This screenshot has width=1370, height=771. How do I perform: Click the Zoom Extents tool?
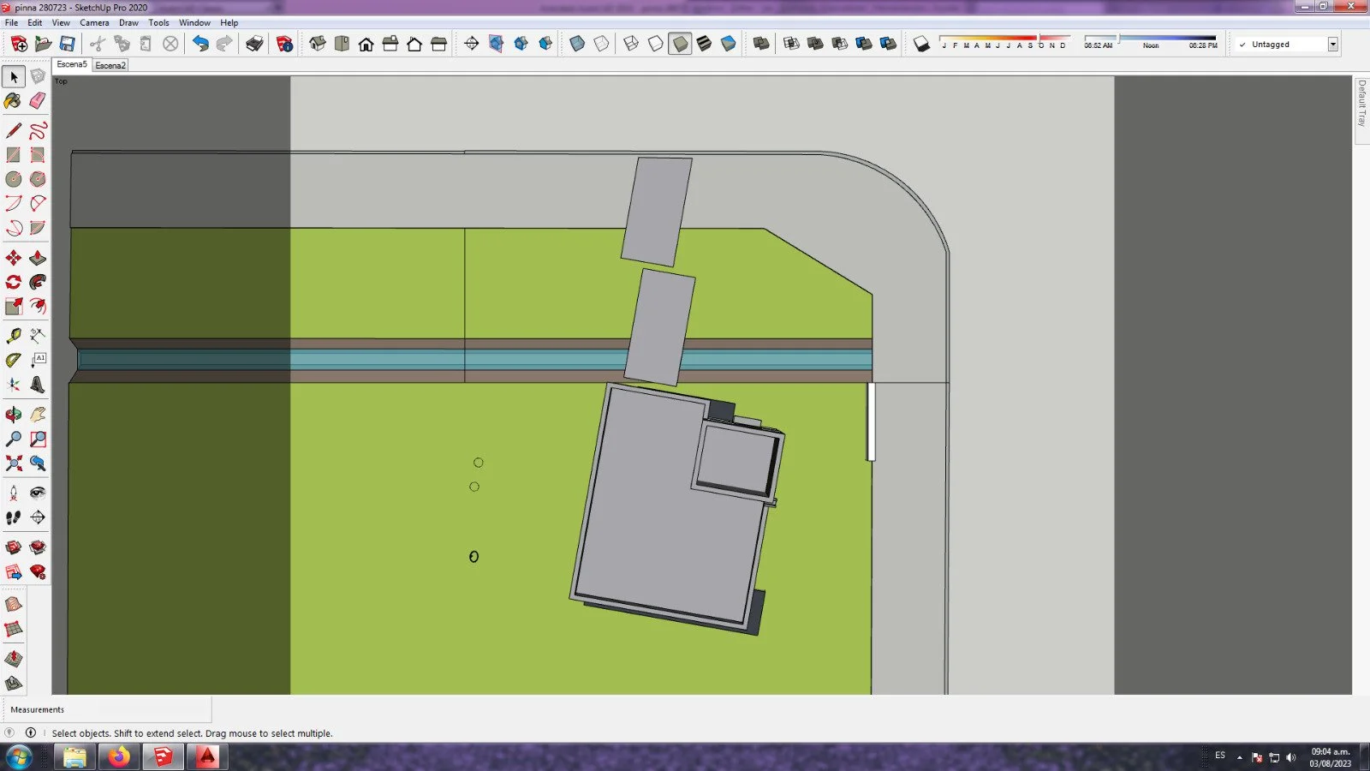click(x=13, y=463)
